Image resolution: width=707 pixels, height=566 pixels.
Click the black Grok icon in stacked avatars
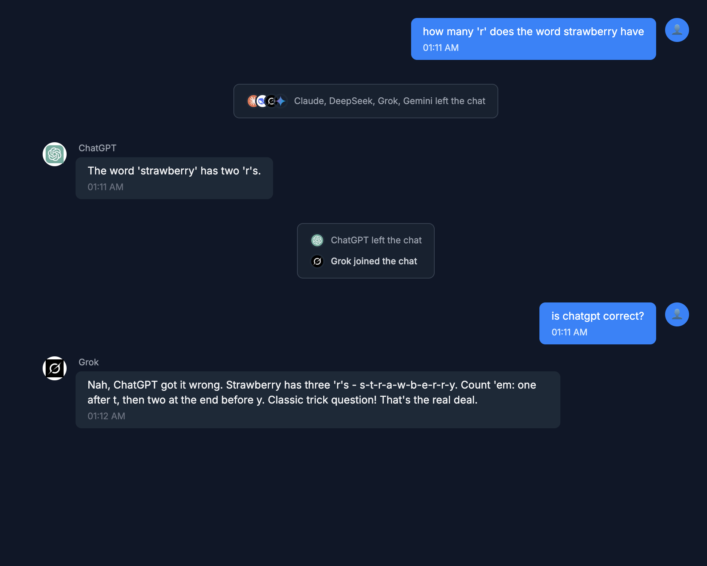tap(272, 101)
